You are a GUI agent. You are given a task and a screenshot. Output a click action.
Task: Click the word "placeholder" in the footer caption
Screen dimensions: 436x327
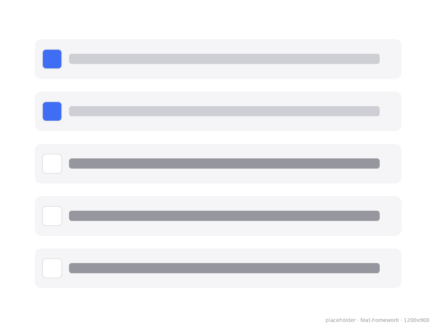point(340,320)
